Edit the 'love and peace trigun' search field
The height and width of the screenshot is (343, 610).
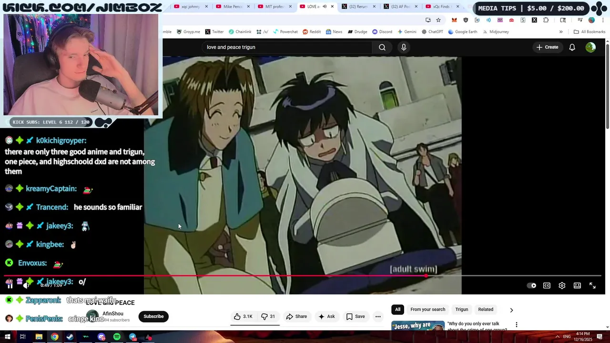[x=287, y=47]
